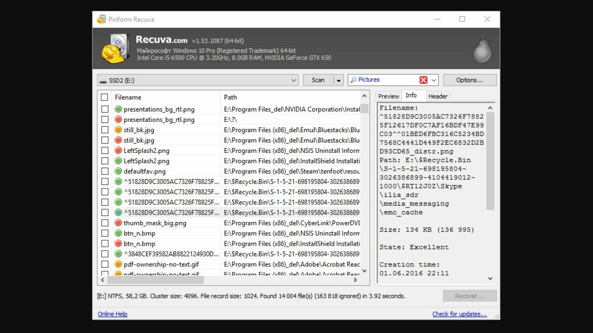
Task: Click the Check for updates... link
Action: pyautogui.click(x=460, y=314)
